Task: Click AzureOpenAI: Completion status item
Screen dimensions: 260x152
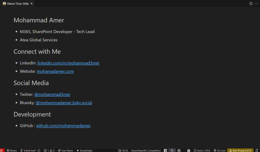Action: click(146, 150)
